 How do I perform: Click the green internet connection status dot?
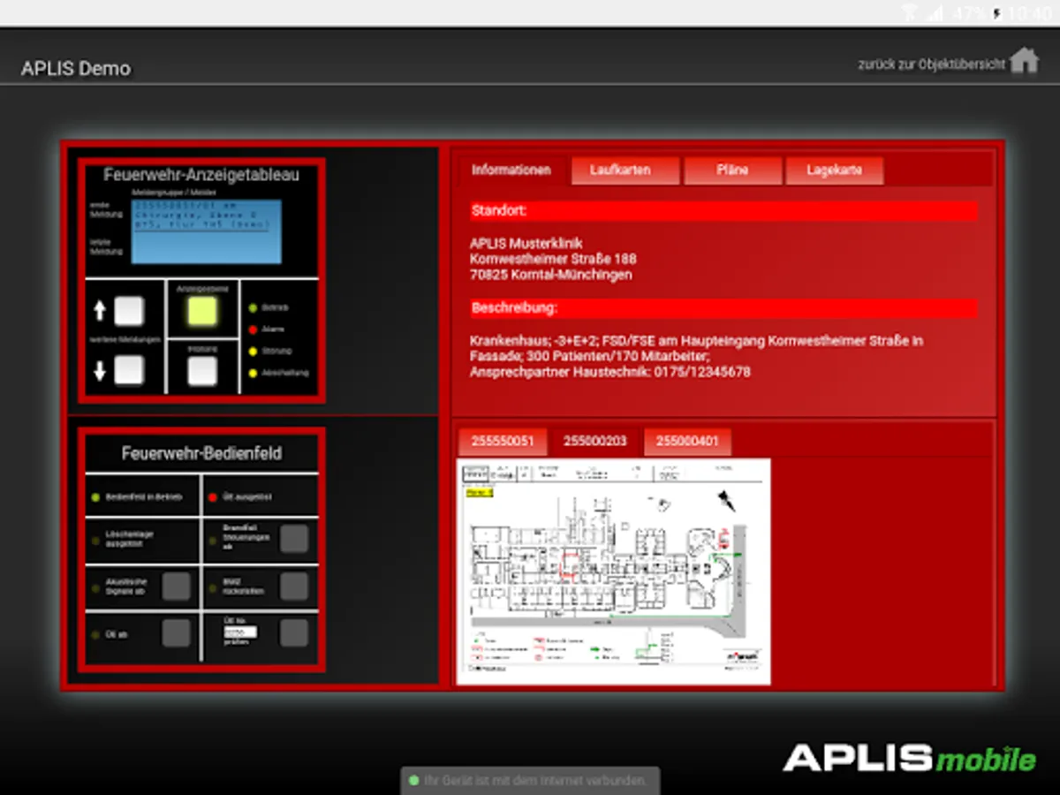[x=413, y=781]
